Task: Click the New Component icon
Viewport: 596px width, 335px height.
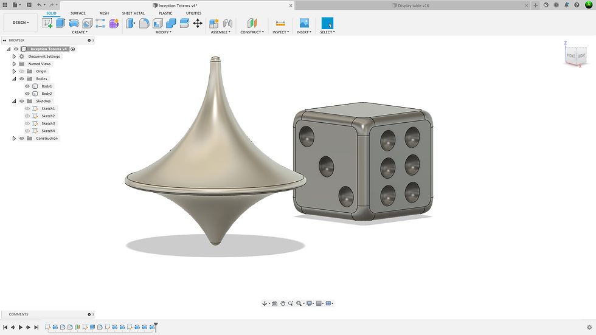Action: tap(214, 23)
